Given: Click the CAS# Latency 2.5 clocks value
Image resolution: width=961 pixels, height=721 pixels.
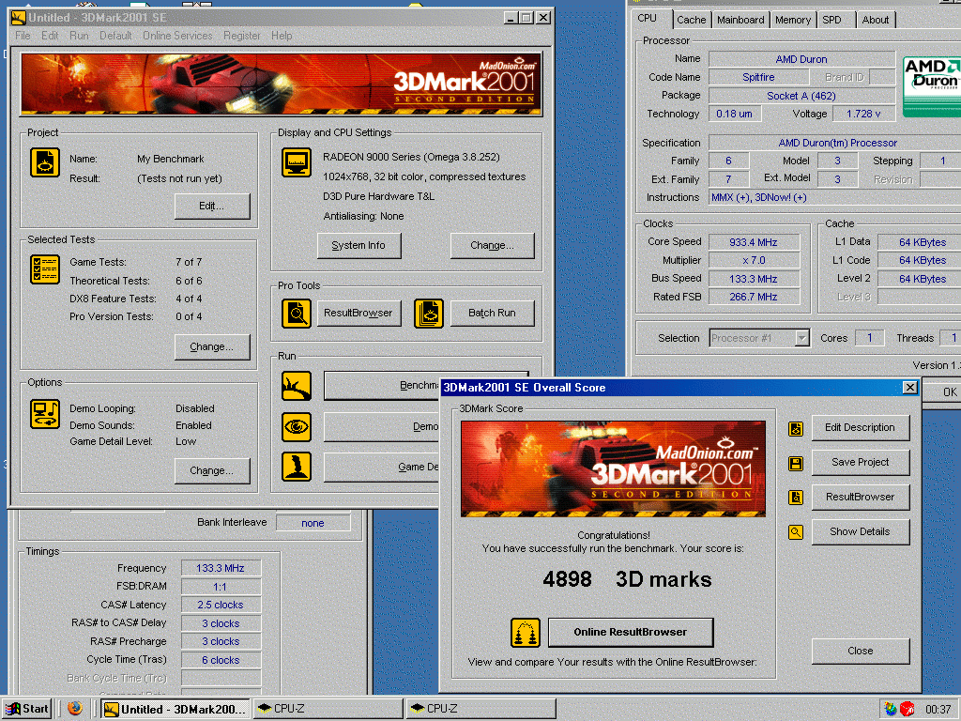Looking at the screenshot, I should (221, 606).
